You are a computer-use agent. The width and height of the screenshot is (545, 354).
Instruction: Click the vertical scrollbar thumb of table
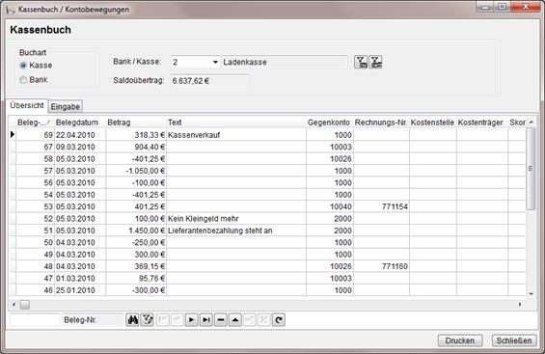click(x=531, y=169)
